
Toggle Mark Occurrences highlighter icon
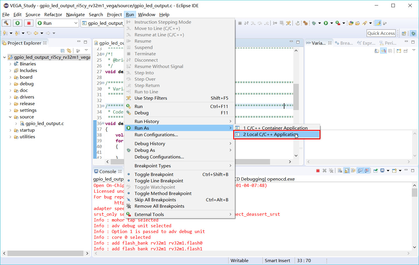click(378, 23)
